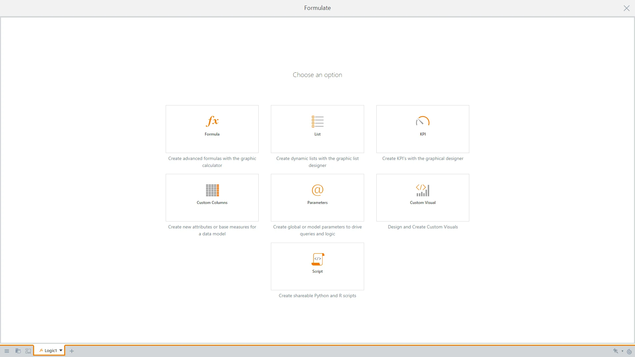Choose the Script document icon
The image size is (635, 357).
pyautogui.click(x=318, y=259)
